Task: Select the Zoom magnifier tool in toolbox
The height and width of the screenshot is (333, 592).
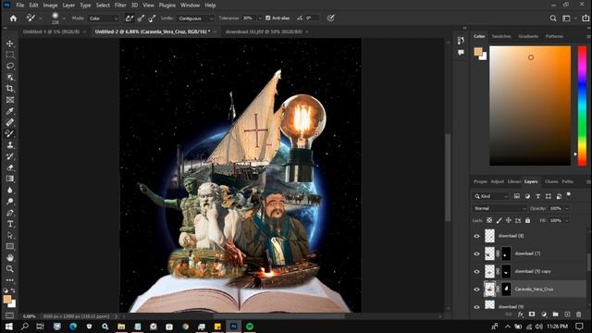Action: [x=10, y=269]
